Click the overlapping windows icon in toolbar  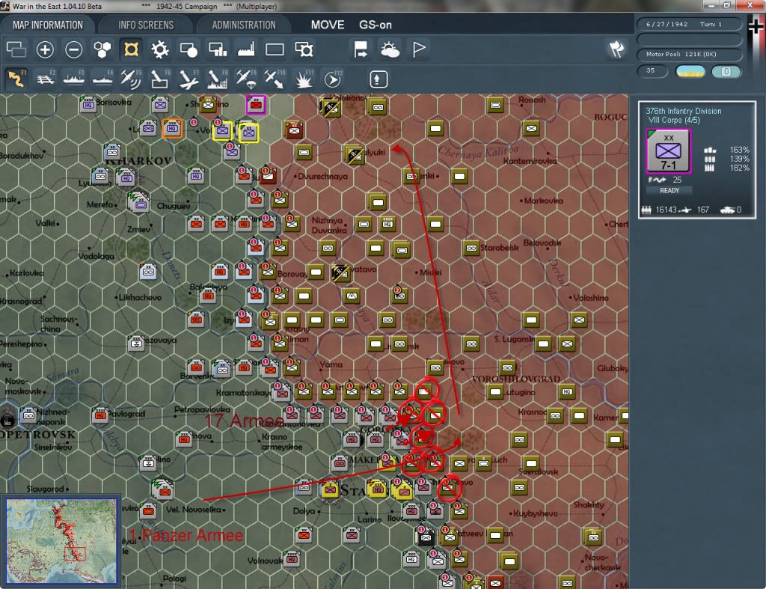point(16,49)
